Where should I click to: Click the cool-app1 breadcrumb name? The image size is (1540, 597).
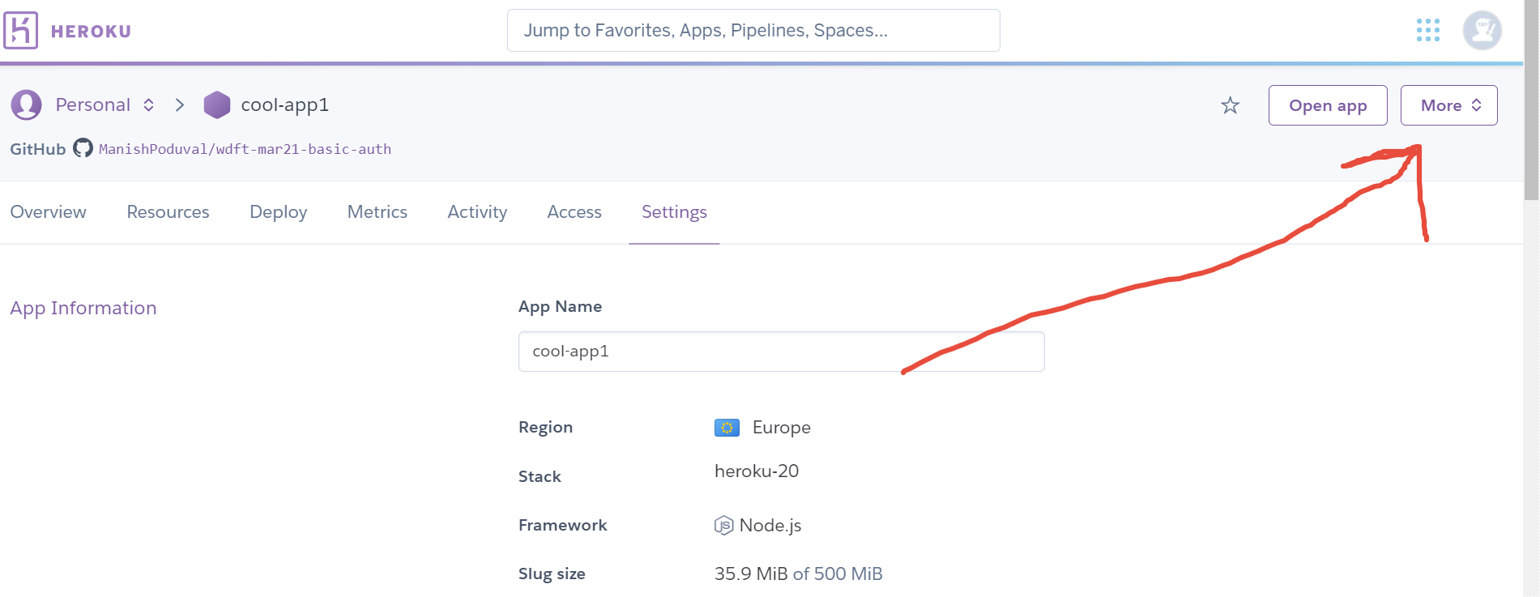click(285, 105)
